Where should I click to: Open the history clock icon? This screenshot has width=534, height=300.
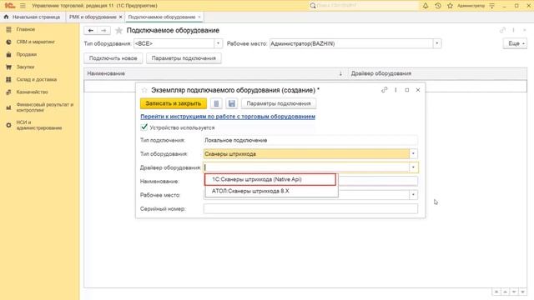[x=438, y=6]
